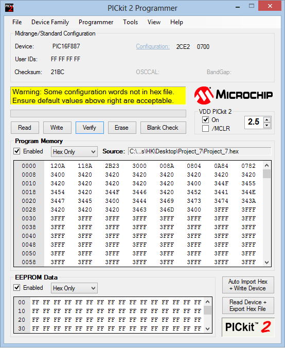
Task: Open the View menu
Action: 154,22
